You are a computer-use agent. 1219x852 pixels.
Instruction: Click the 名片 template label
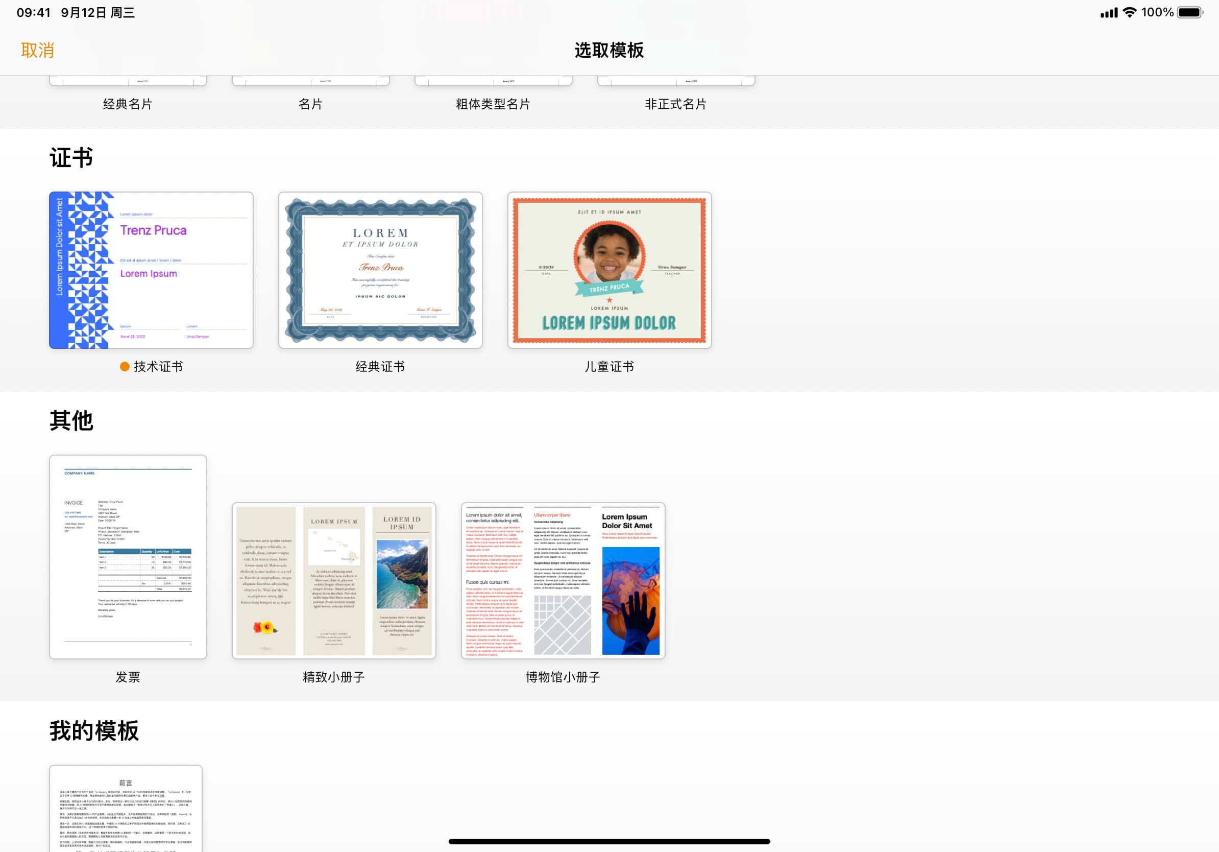[310, 104]
